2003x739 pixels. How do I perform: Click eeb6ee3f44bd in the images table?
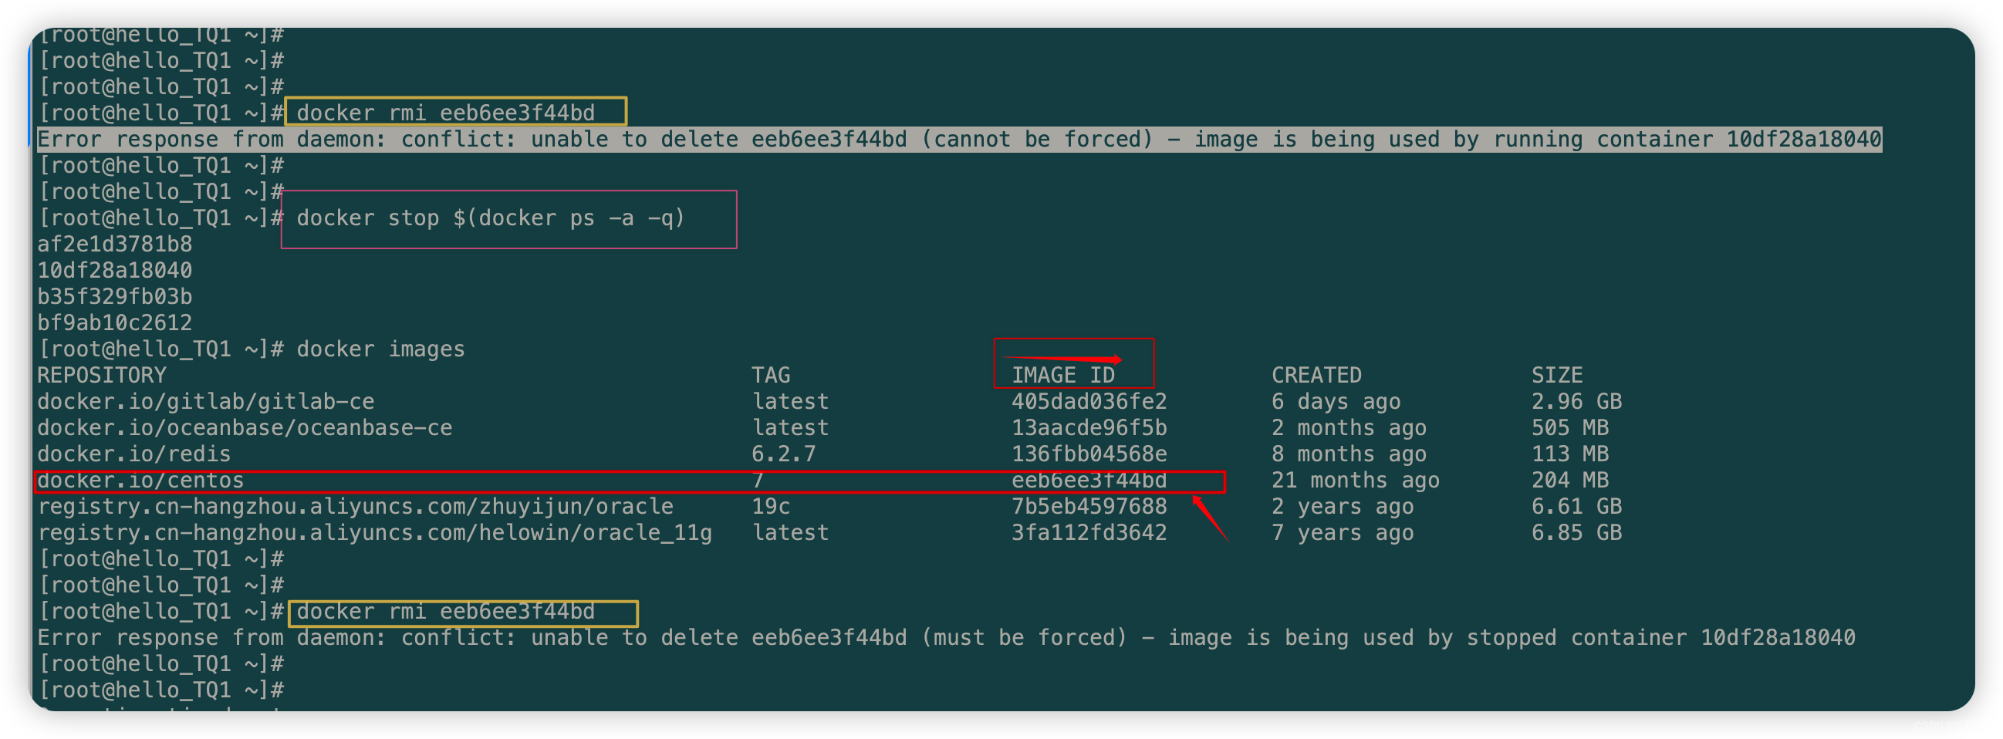click(1089, 481)
